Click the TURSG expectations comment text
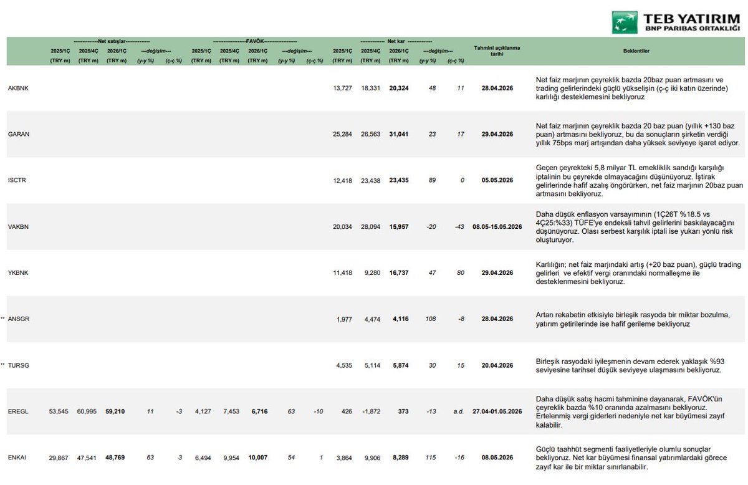Screen dimensions: 748x485 [x=630, y=365]
